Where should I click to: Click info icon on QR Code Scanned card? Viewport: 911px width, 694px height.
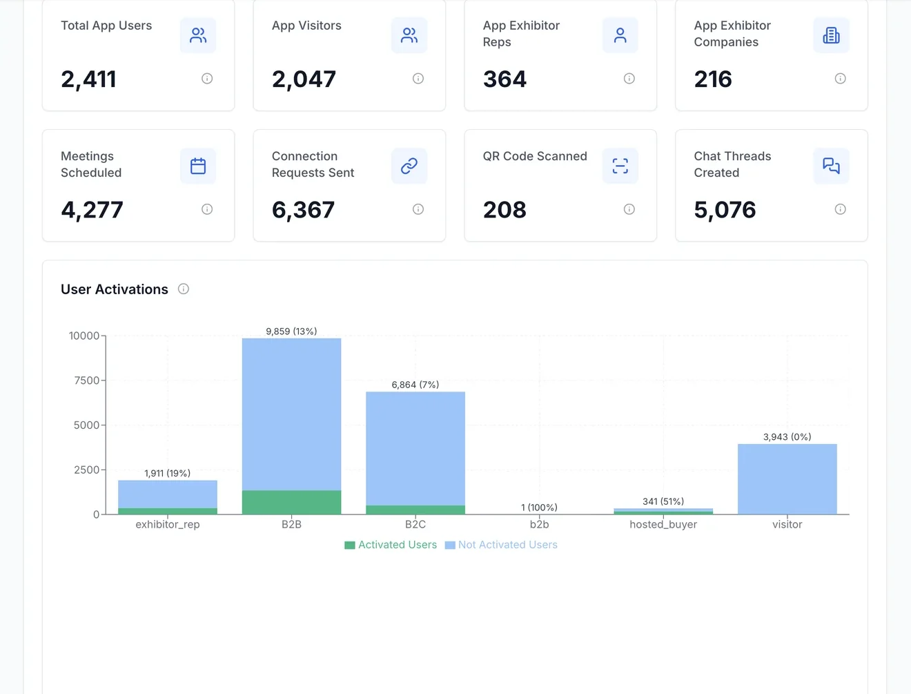click(x=629, y=209)
